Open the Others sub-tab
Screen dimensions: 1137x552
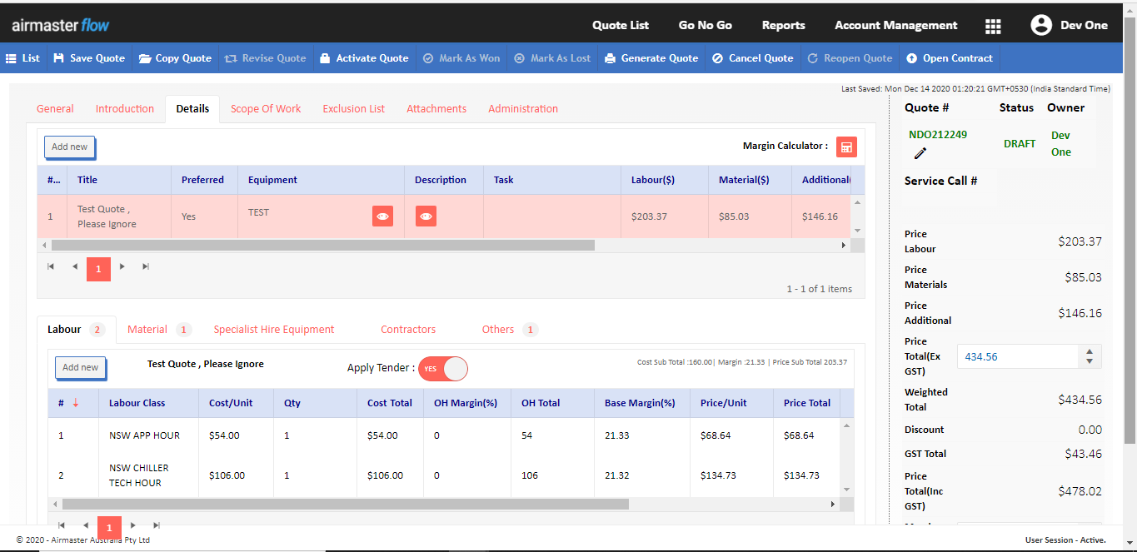pos(509,330)
